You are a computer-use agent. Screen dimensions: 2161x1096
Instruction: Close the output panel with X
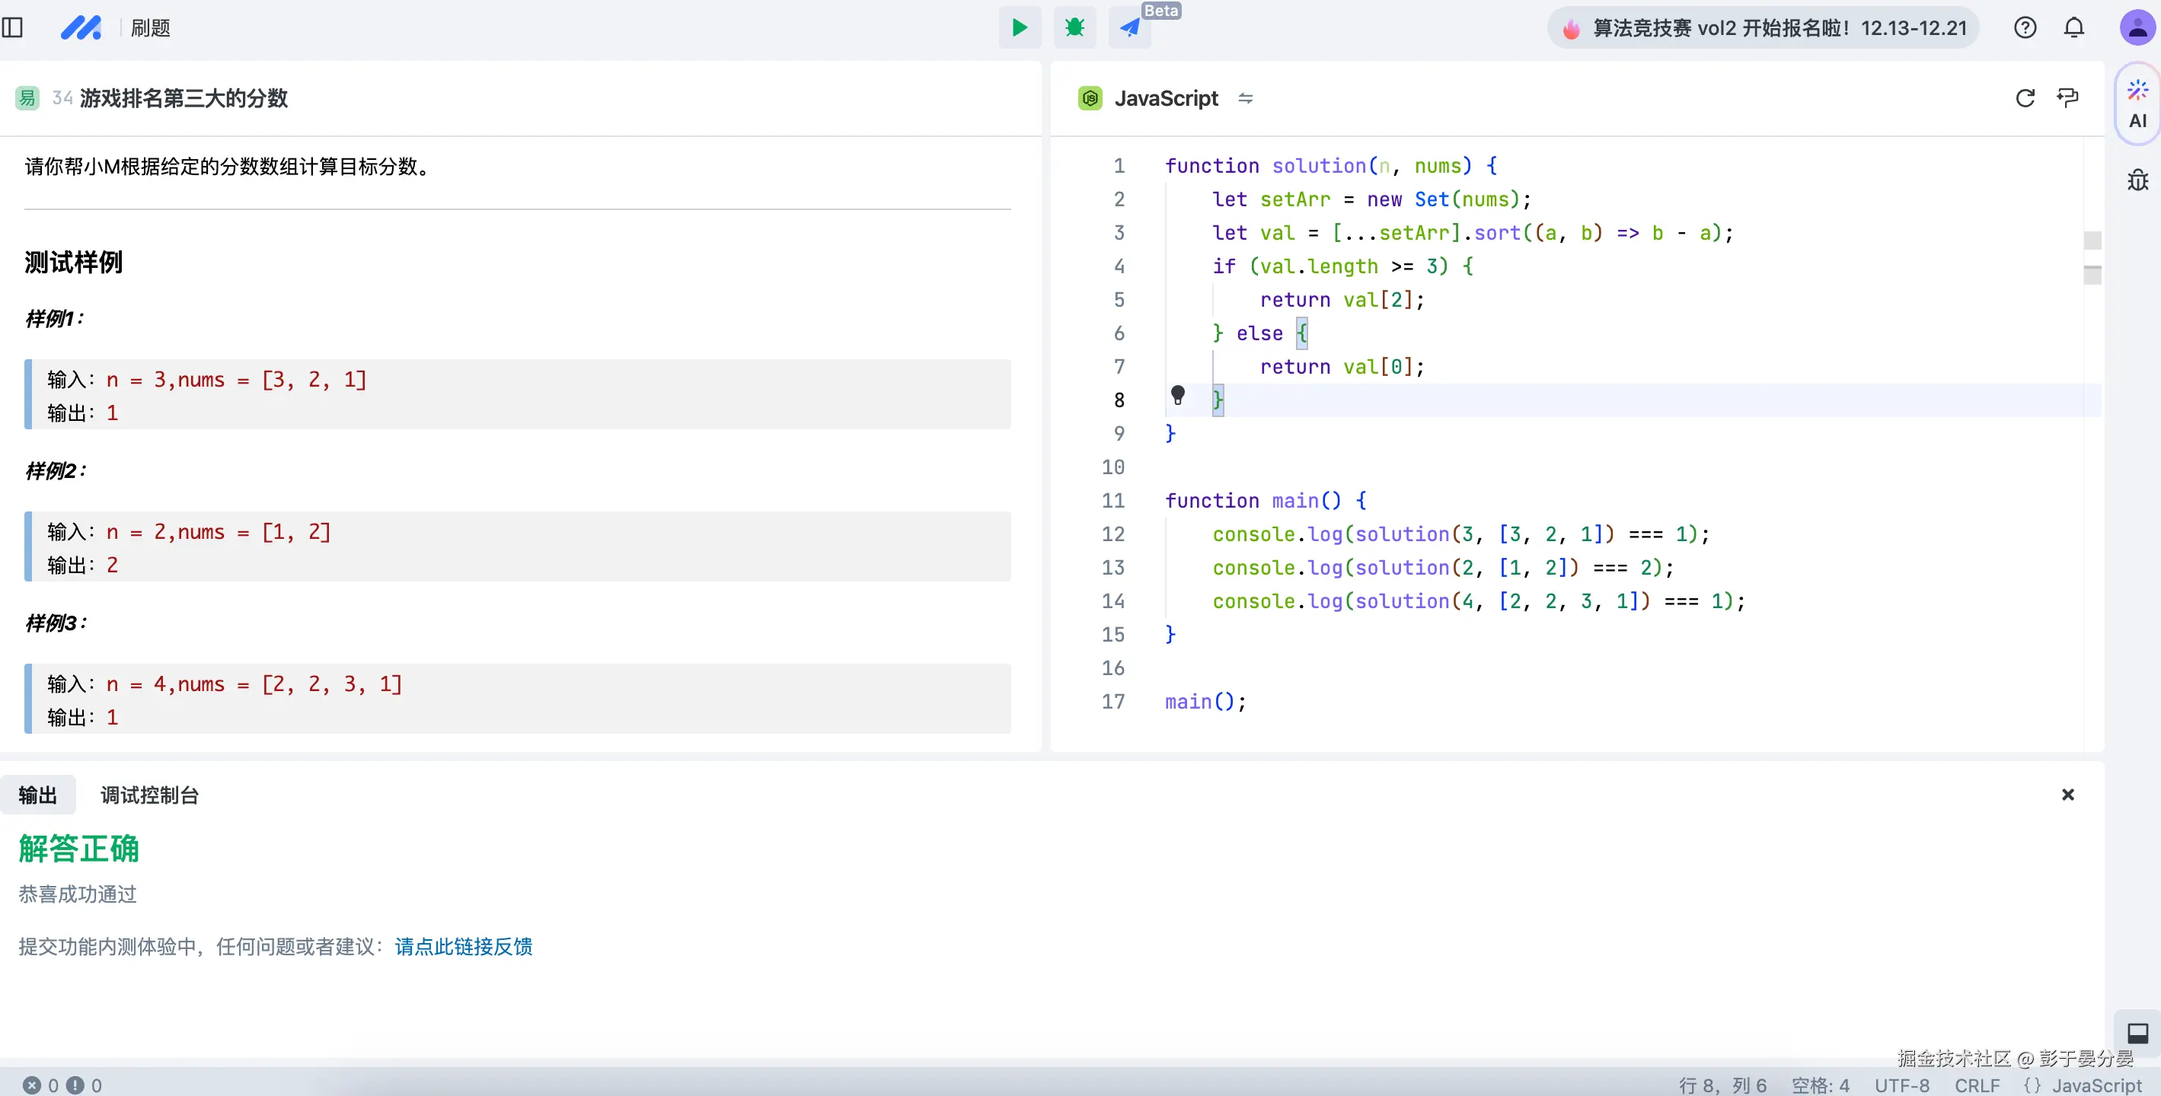point(2067,793)
